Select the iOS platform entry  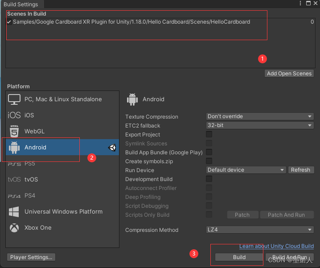click(62, 115)
